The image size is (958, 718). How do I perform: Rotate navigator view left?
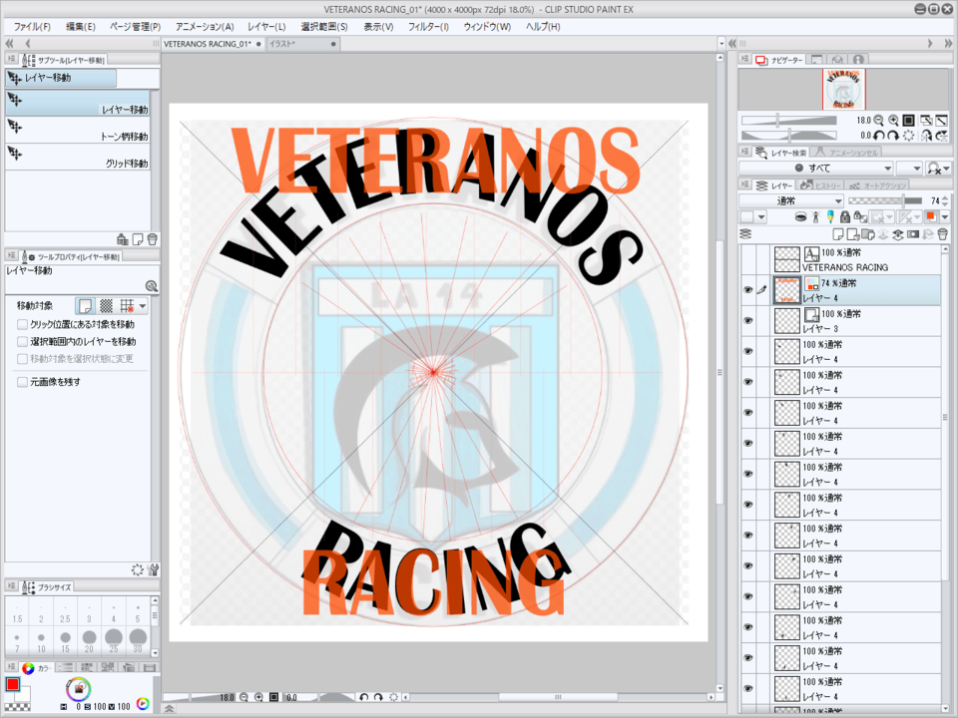click(877, 136)
